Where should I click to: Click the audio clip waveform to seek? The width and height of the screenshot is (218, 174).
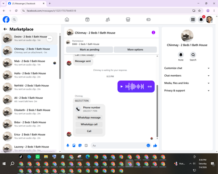pyautogui.click(x=135, y=87)
